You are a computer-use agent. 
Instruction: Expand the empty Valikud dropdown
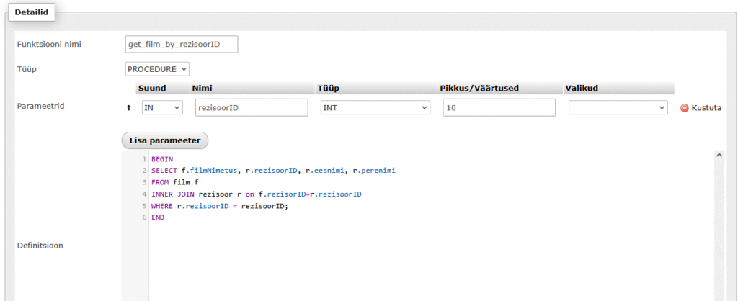tap(618, 107)
